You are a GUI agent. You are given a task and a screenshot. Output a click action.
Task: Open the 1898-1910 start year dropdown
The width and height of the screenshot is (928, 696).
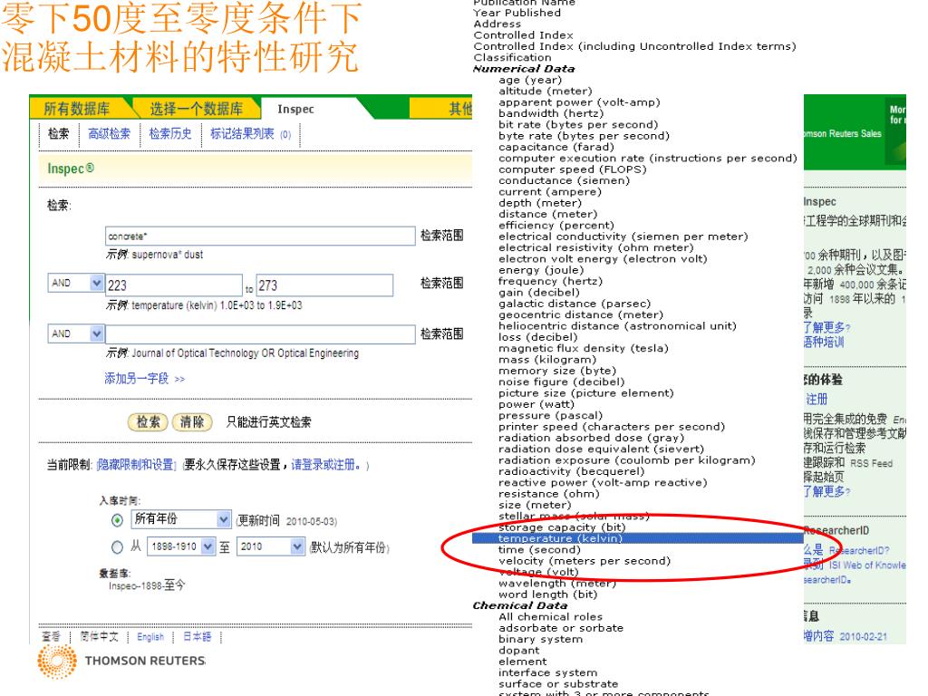tap(181, 546)
